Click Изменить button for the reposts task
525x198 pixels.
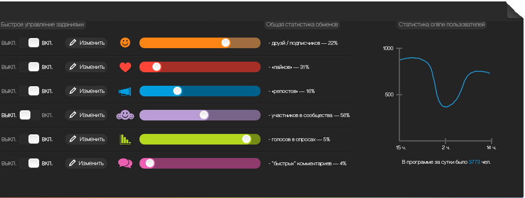coord(86,91)
